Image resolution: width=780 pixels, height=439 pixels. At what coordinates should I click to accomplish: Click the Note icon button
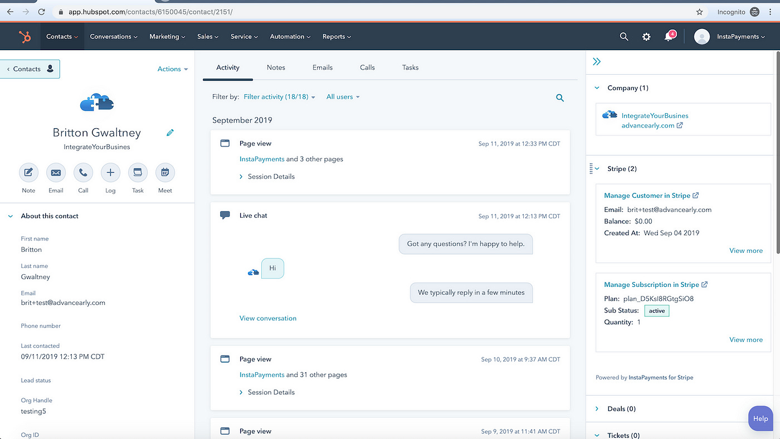tap(28, 173)
